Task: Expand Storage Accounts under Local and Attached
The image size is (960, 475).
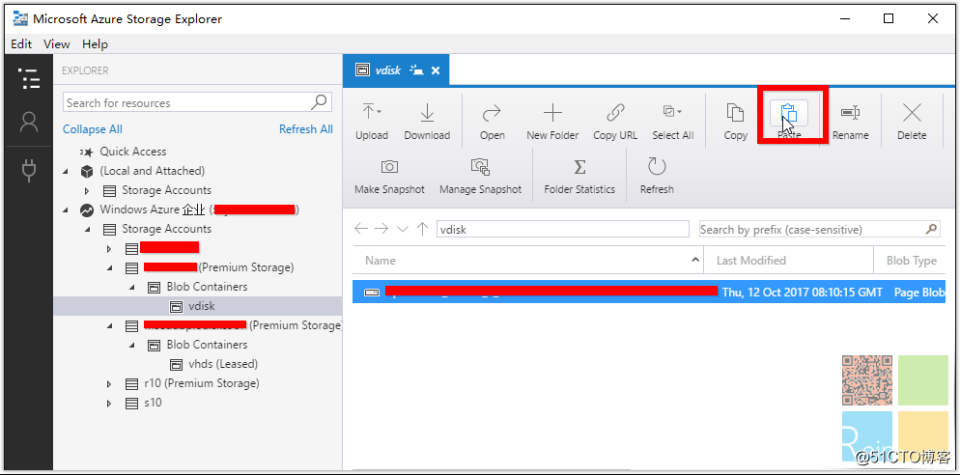Action: 87,190
